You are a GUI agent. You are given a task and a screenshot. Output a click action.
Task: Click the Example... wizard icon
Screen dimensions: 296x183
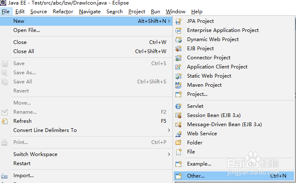pyautogui.click(x=178, y=164)
